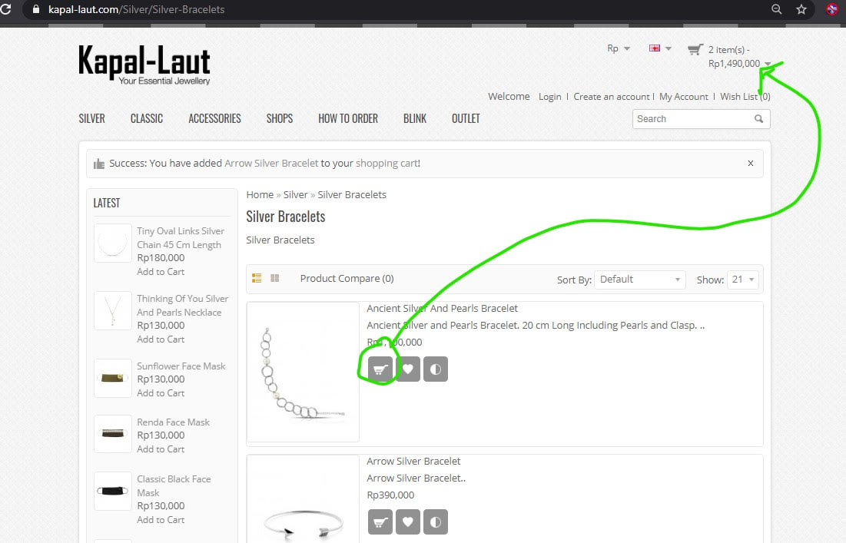Open the BLINK menu
Viewport: 846px width, 543px height.
point(415,118)
